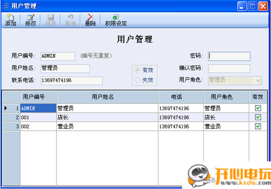Click the 保存 (Save) toolbar icon
This screenshot has width=271, height=189.
point(51,17)
